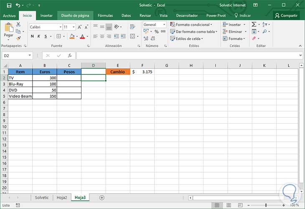305x209 pixels.
Task: Click the Format Painter brush icon
Action: click(x=18, y=38)
